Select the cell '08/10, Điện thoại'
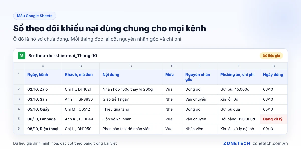 43,129
